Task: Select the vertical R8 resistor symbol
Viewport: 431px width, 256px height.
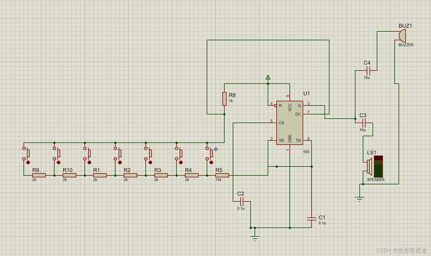Action: click(224, 99)
